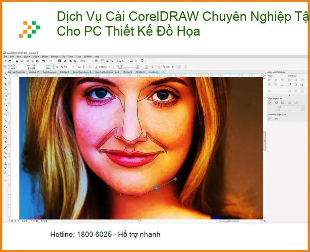Select the Color Eyedropper tool
The width and height of the screenshot is (310, 252).
coord(5,148)
